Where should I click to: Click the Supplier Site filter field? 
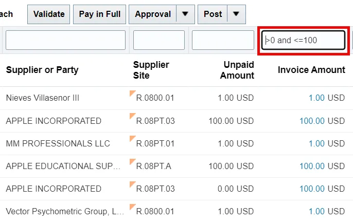point(158,40)
